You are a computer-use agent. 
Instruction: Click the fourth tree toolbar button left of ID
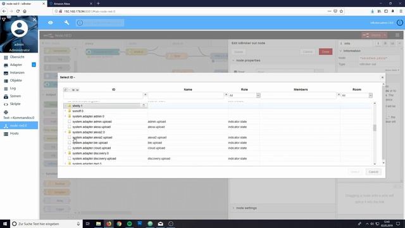tap(77, 90)
